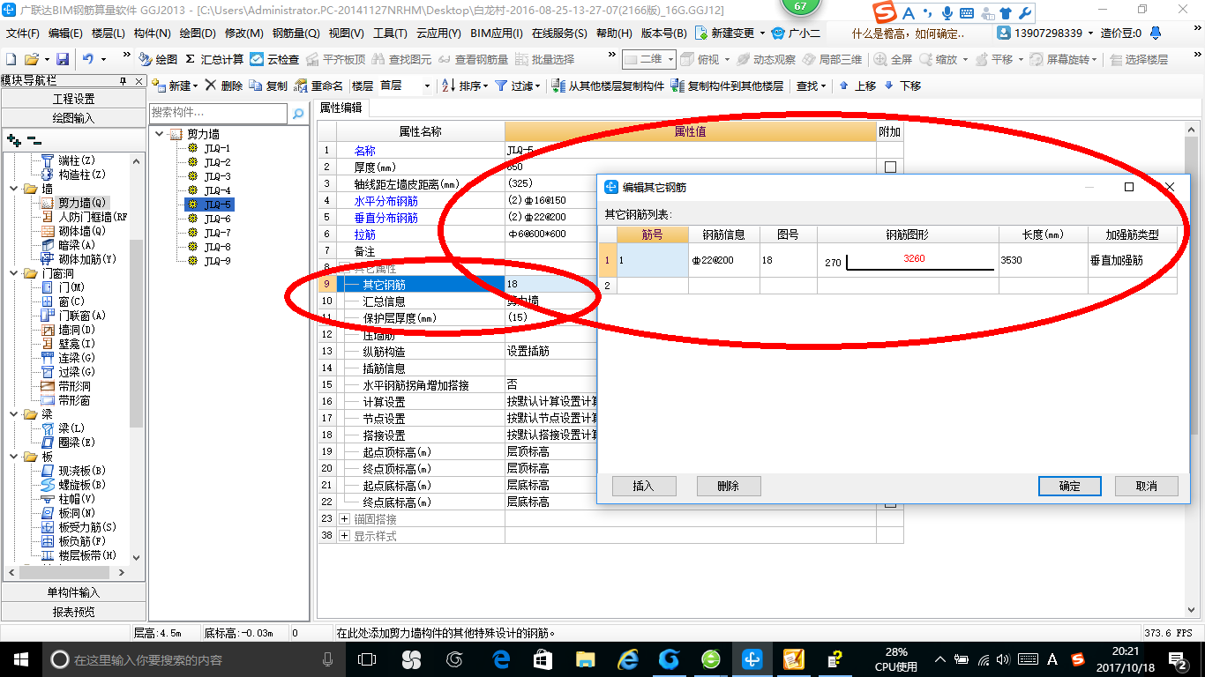Cancel the dialog with 取消
Screen dimensions: 1205x677
point(1147,486)
